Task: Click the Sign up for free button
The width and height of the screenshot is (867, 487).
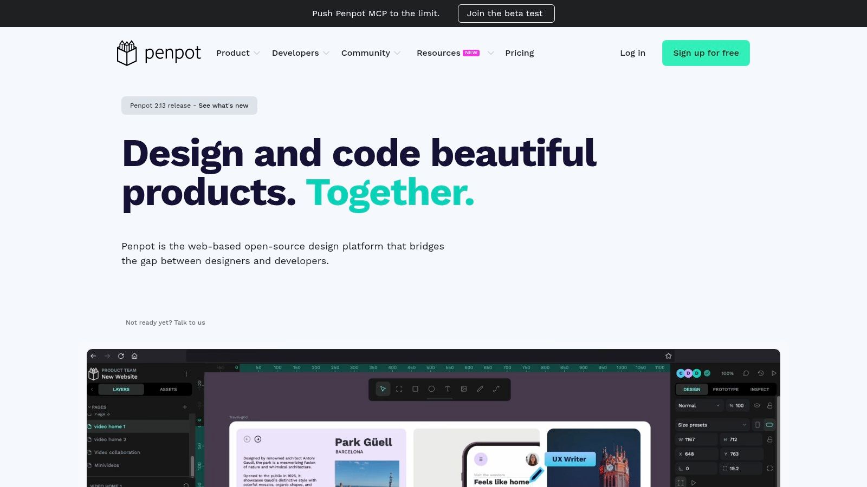Action: (x=706, y=53)
